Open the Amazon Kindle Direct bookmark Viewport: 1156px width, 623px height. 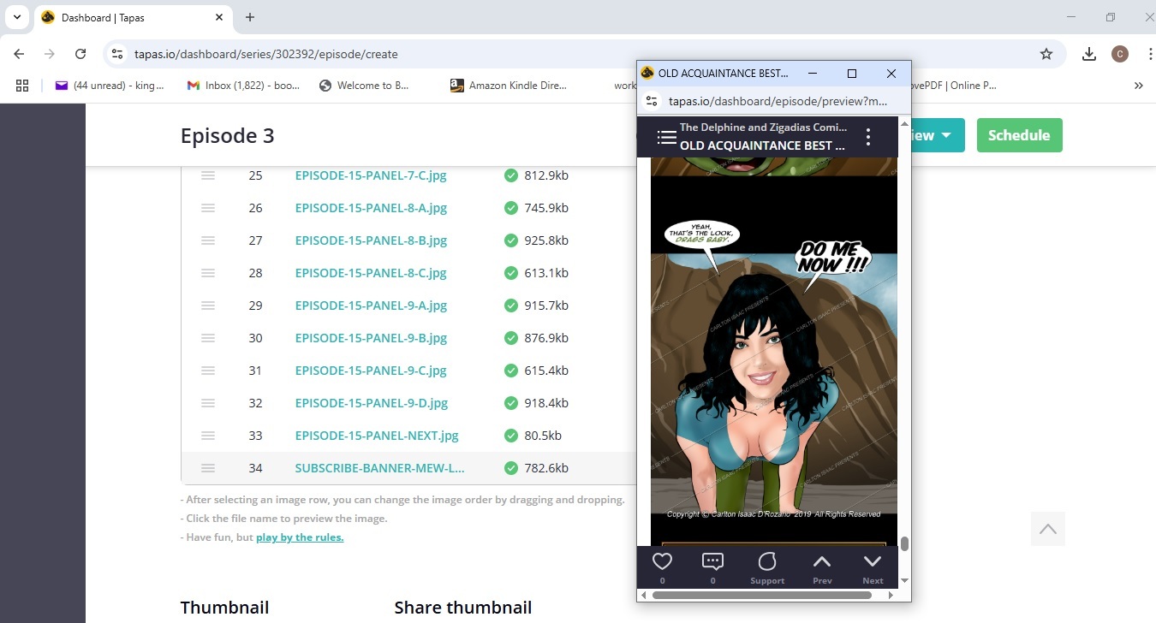[509, 86]
